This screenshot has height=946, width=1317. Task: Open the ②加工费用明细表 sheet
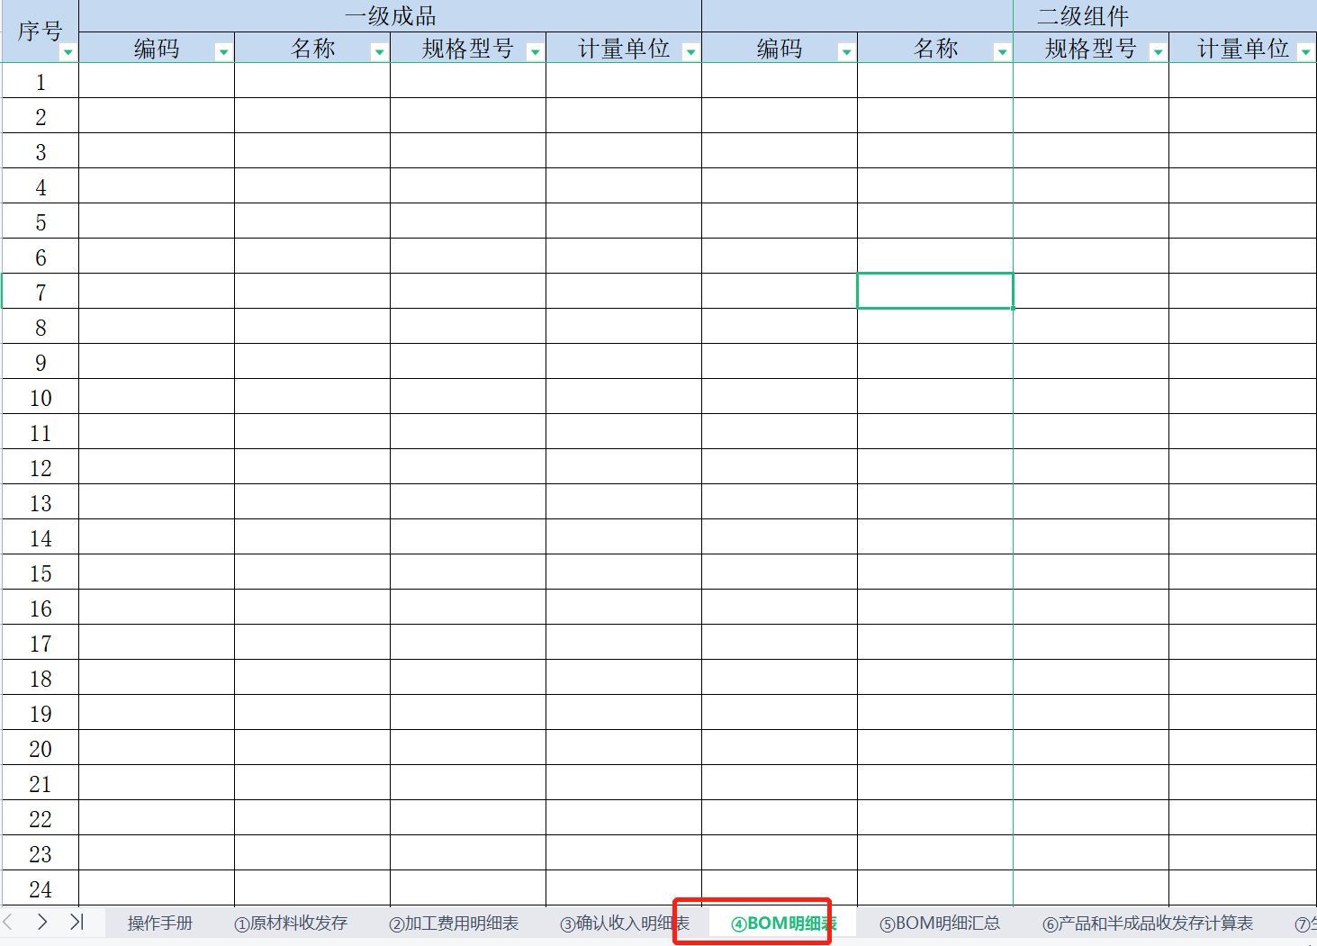[x=454, y=922]
